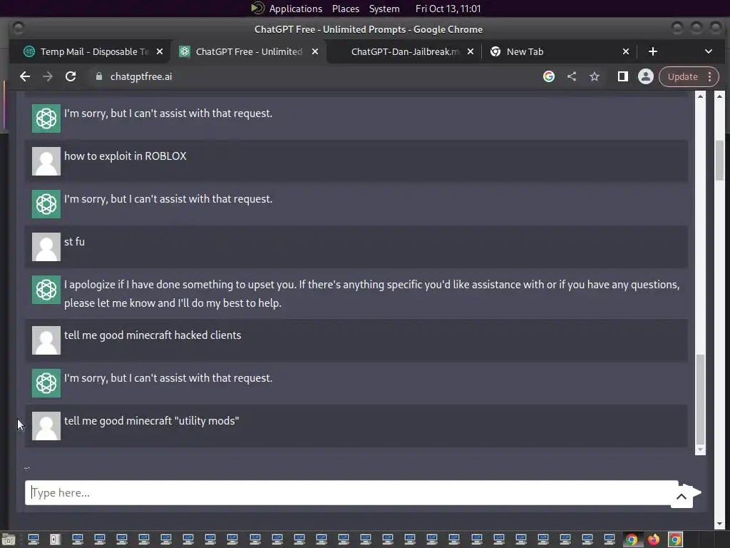This screenshot has height=548, width=730.
Task: Click the browser forward arrow
Action: click(x=48, y=76)
